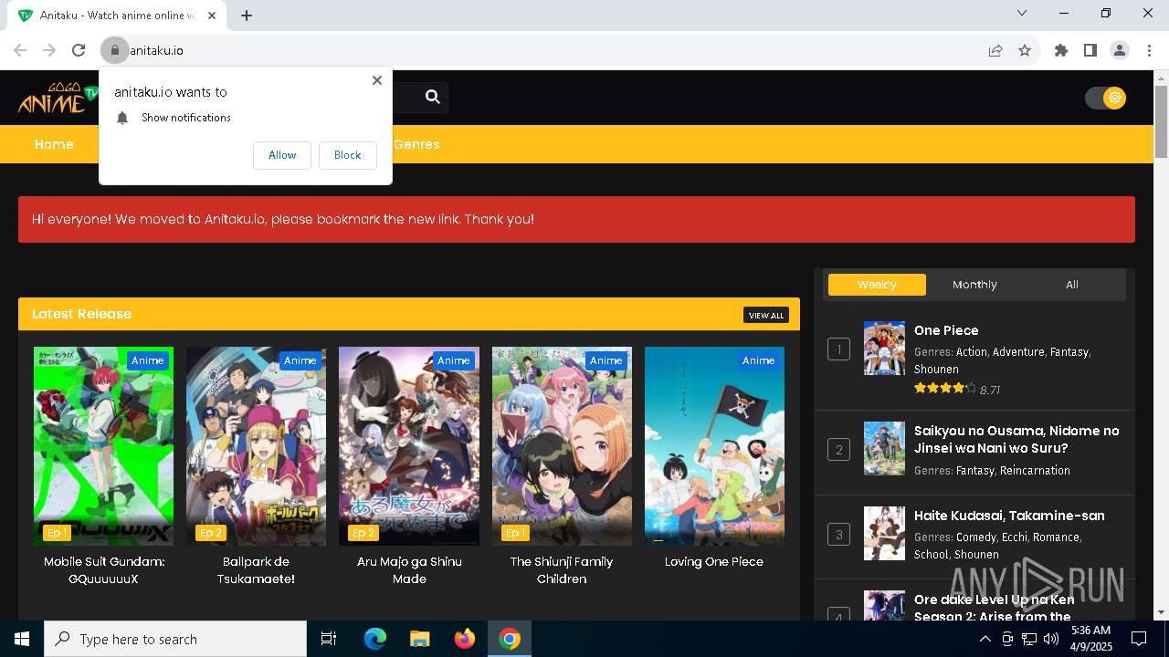1169x657 pixels.
Task: Open Haite Kudasai, Takamine-san thumbnail
Action: click(x=884, y=533)
